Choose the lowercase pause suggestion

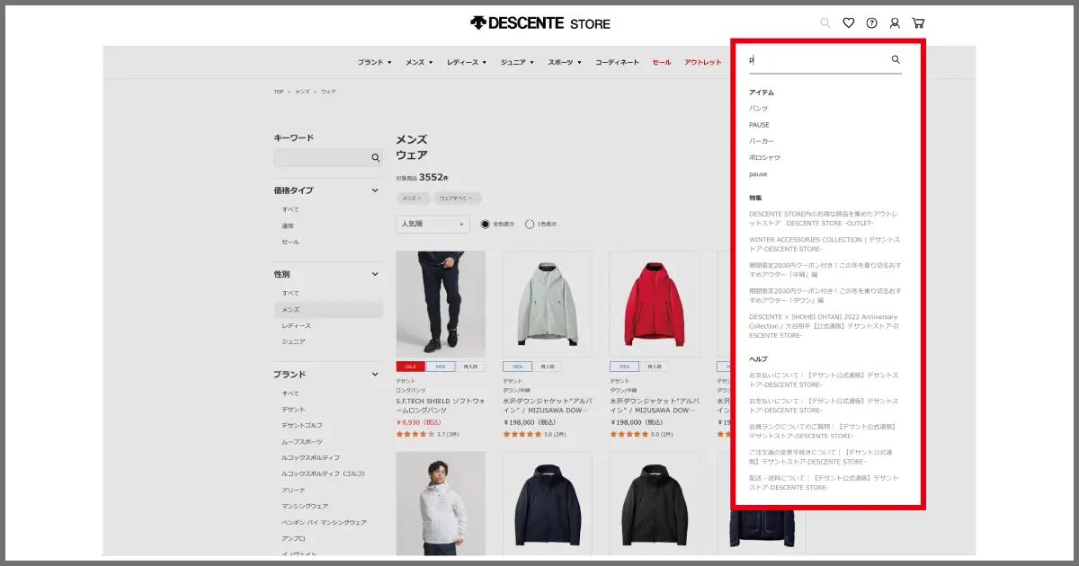tap(758, 174)
